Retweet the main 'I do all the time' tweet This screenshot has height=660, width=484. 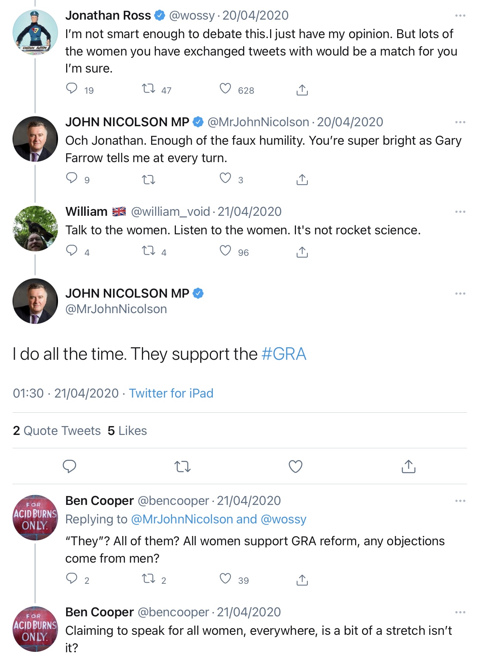click(183, 466)
